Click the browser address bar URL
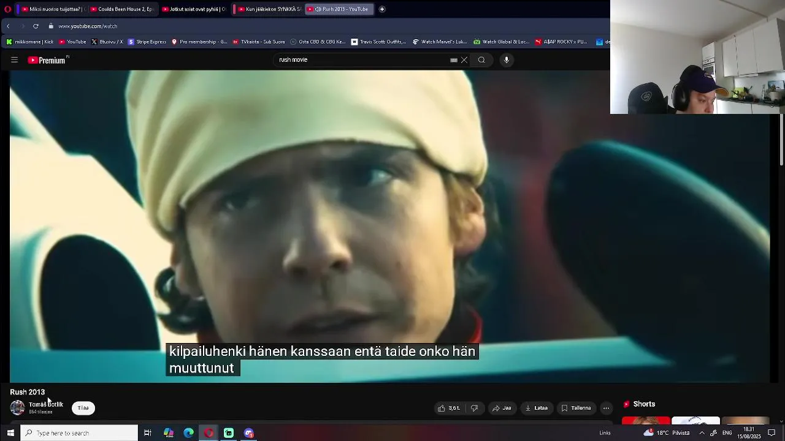This screenshot has height=441, width=785. pos(88,26)
